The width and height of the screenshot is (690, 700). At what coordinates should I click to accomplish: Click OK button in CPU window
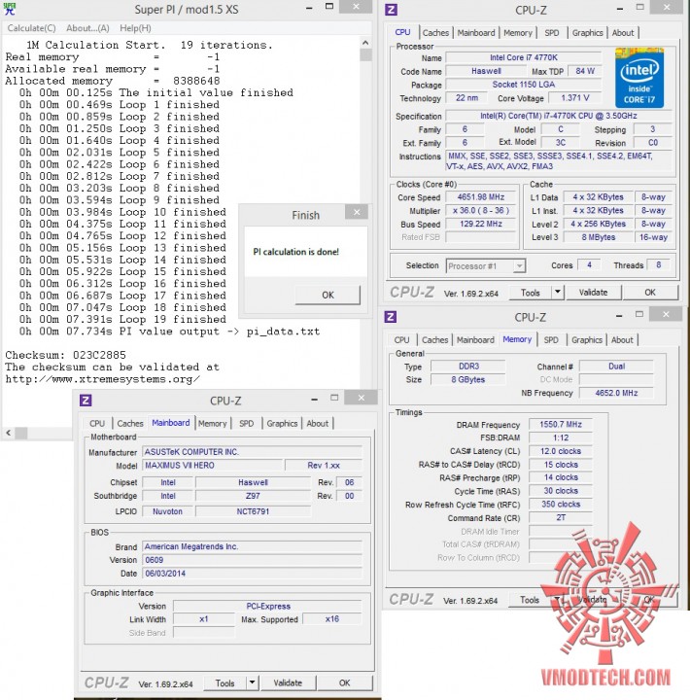(x=650, y=293)
